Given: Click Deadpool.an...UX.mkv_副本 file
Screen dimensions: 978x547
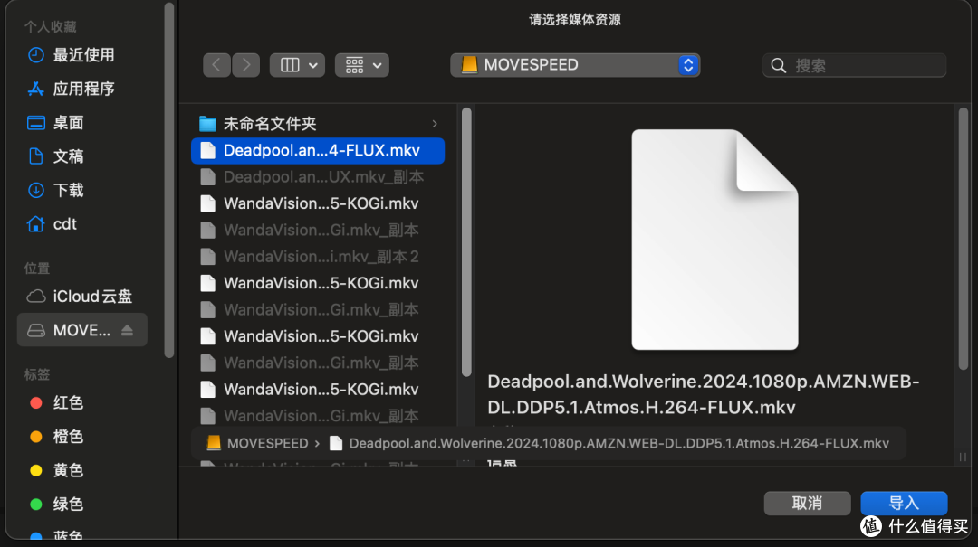Looking at the screenshot, I should pos(318,177).
